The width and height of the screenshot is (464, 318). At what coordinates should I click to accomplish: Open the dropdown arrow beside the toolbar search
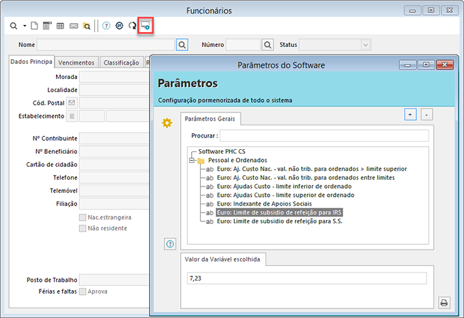(x=25, y=26)
